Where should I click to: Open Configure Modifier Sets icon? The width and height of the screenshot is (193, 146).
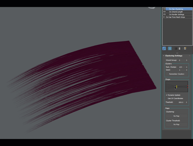(185, 48)
